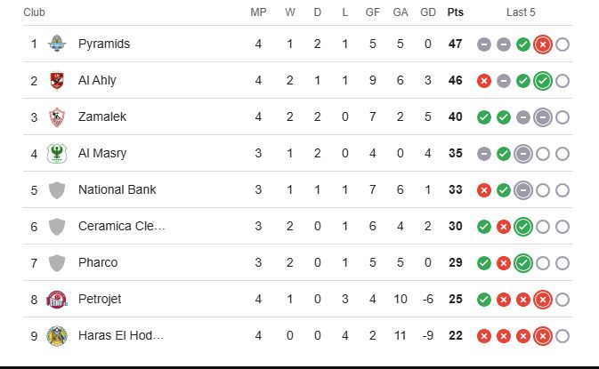
Task: Click the Haras El Hodoud crest icon
Action: (x=57, y=336)
